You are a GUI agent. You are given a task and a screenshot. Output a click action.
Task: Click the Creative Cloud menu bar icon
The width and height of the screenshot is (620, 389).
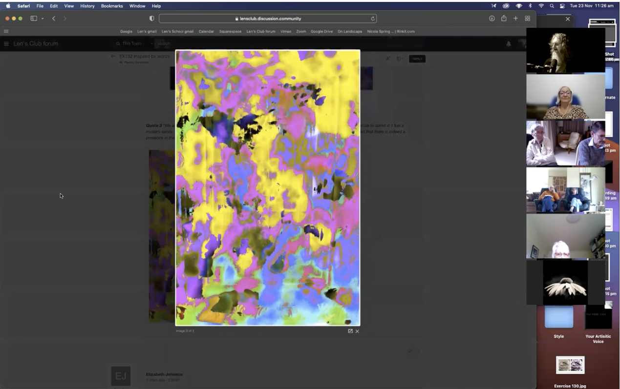click(506, 6)
